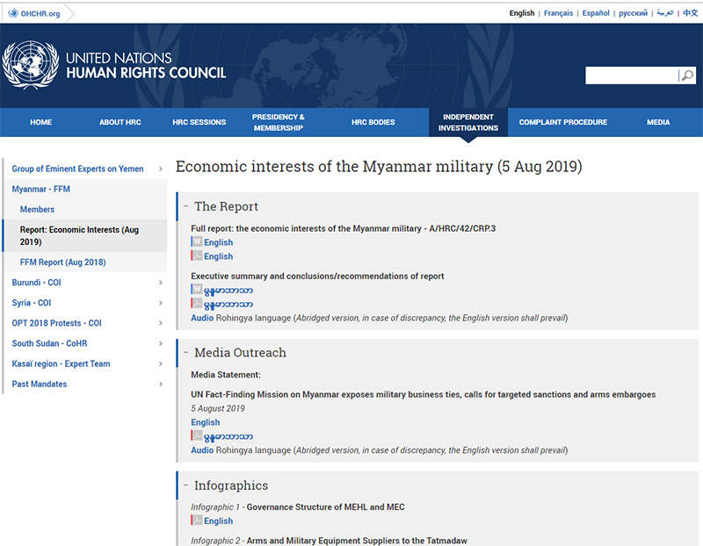Open the HRC BODIES menu

pyautogui.click(x=373, y=122)
